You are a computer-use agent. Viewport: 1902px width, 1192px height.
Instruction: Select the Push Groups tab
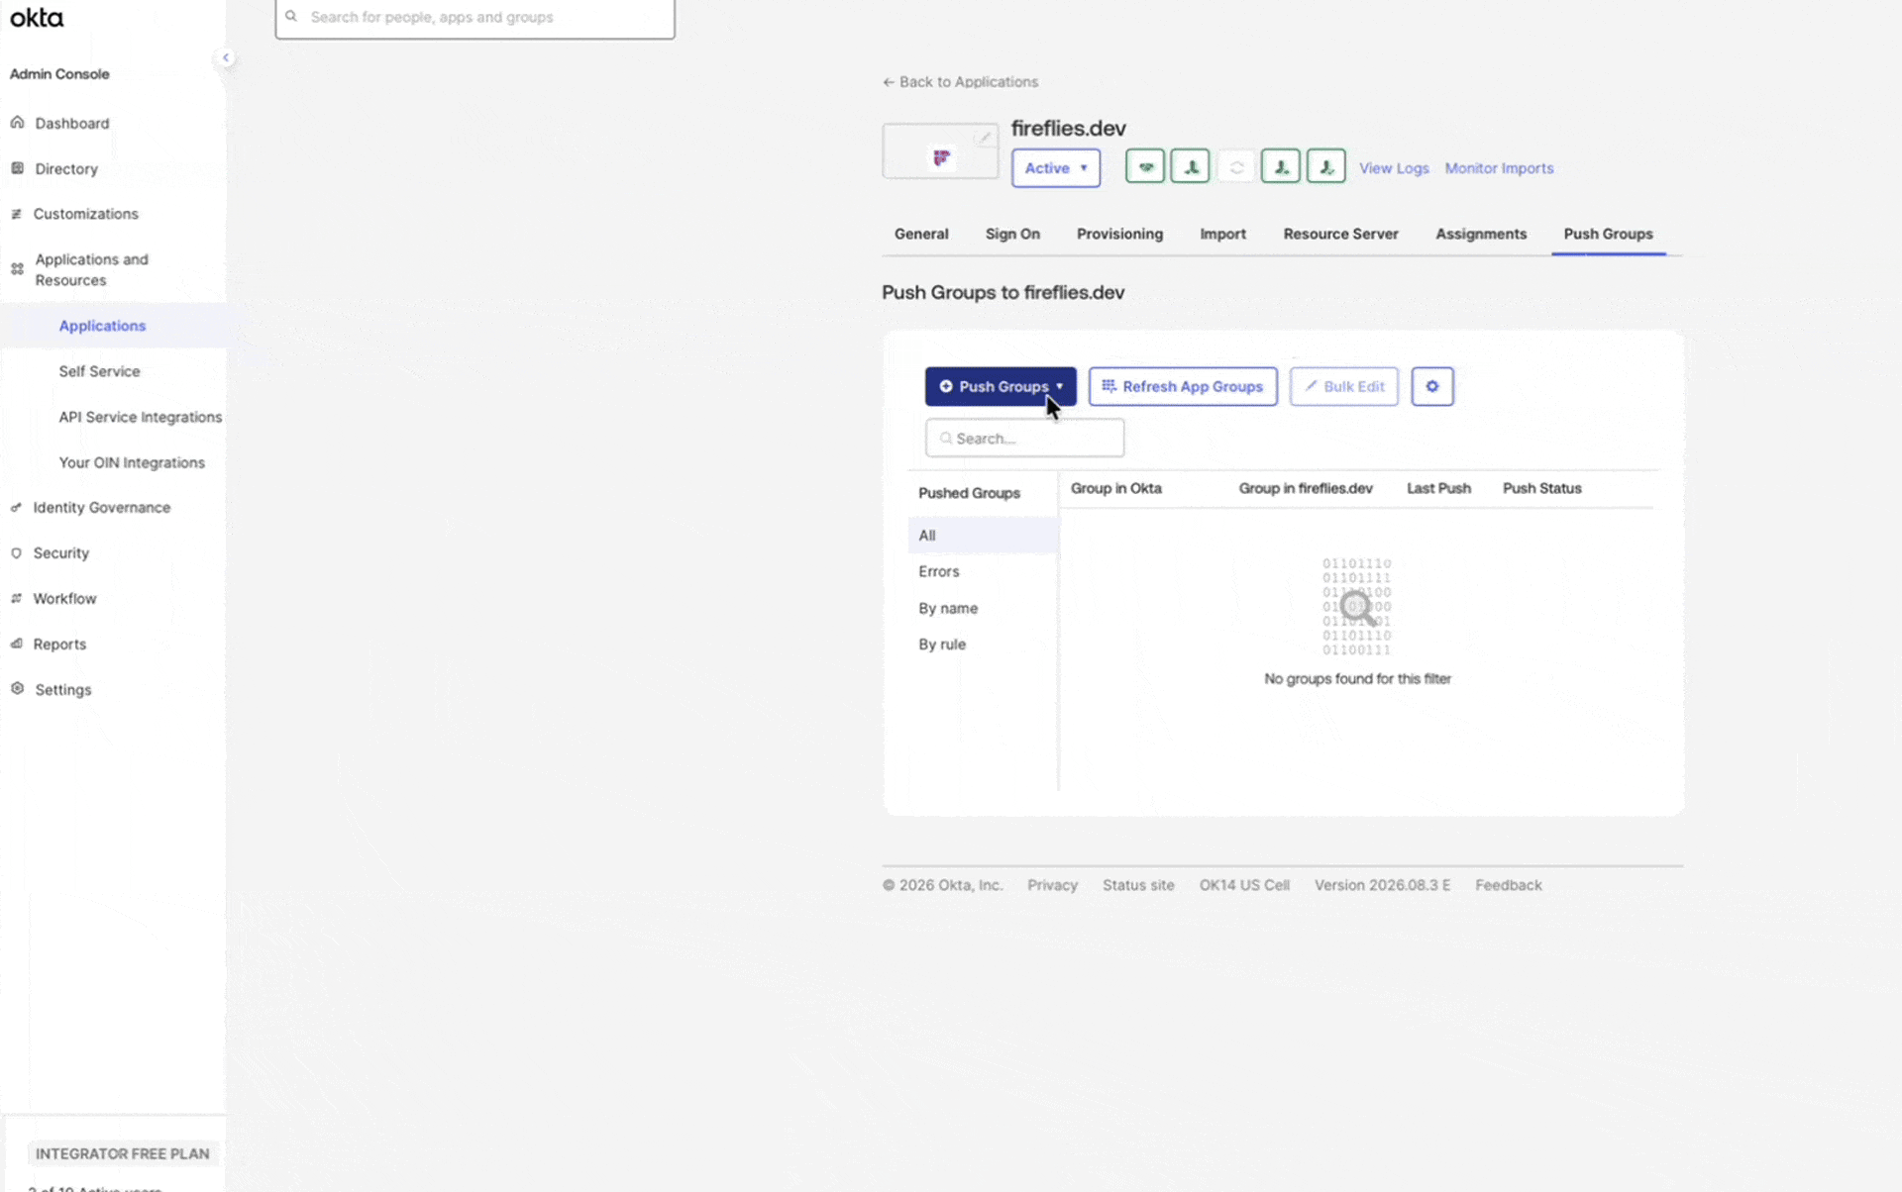point(1608,234)
